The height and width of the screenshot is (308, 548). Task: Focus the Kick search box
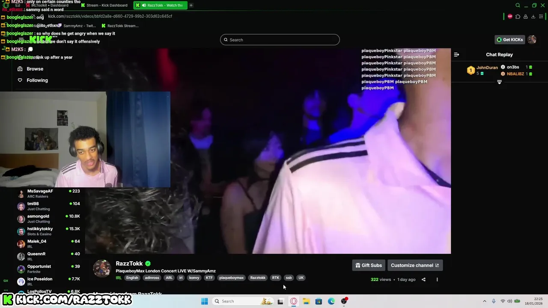click(x=280, y=40)
